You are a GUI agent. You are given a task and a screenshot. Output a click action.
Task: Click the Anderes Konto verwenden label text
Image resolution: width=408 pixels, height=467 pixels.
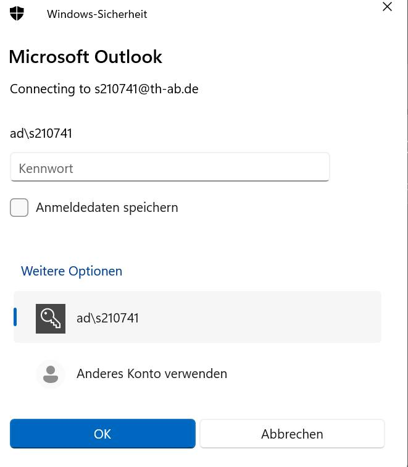click(x=152, y=374)
